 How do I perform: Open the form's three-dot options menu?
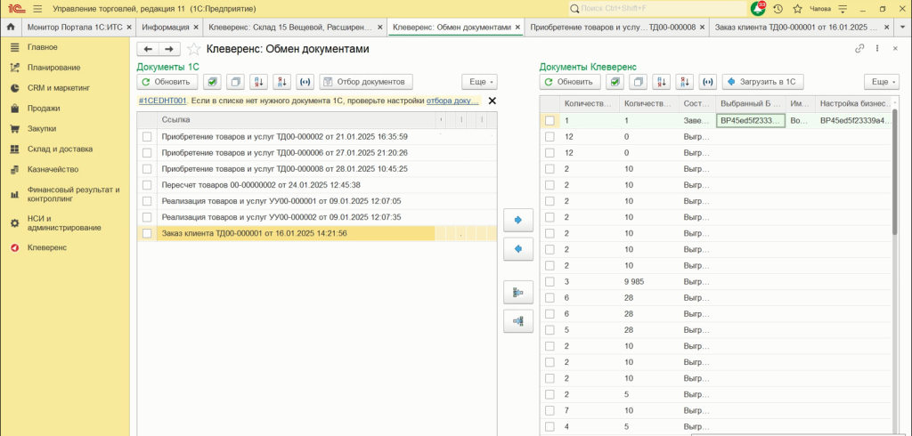click(876, 49)
